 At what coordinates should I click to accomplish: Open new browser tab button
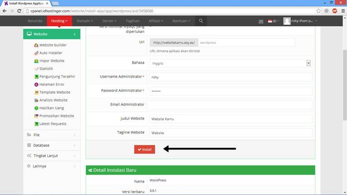[x=55, y=3]
